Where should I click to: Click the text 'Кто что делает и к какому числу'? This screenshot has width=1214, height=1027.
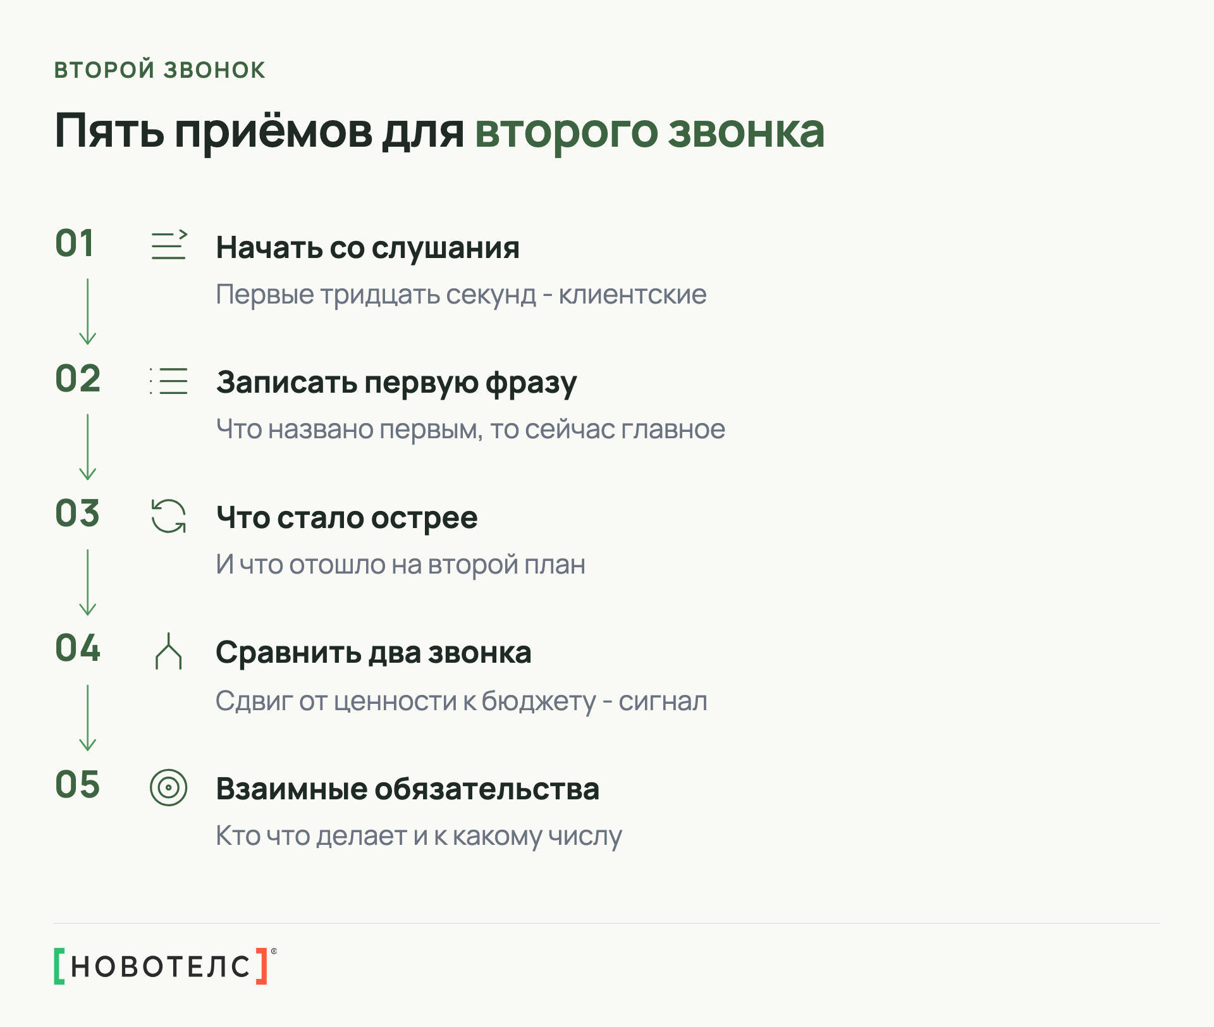(x=419, y=837)
